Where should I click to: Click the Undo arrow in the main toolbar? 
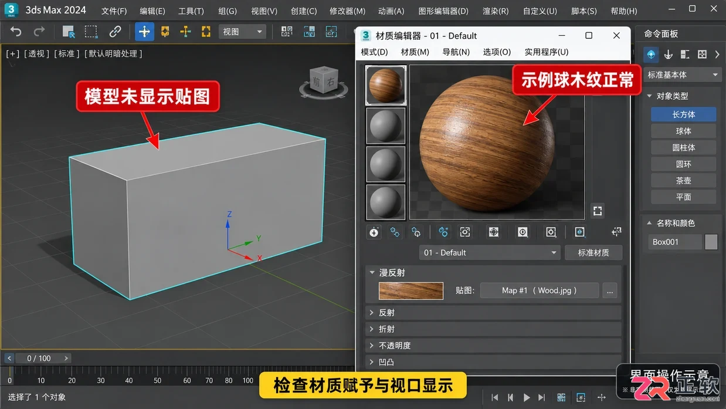[16, 32]
